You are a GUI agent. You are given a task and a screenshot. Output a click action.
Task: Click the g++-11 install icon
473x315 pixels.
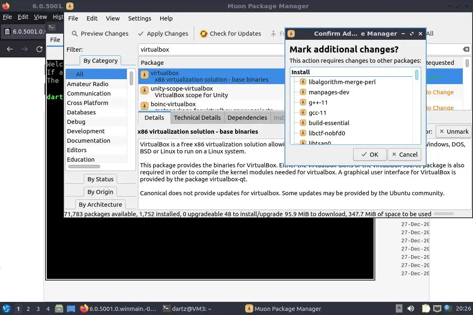[303, 102]
